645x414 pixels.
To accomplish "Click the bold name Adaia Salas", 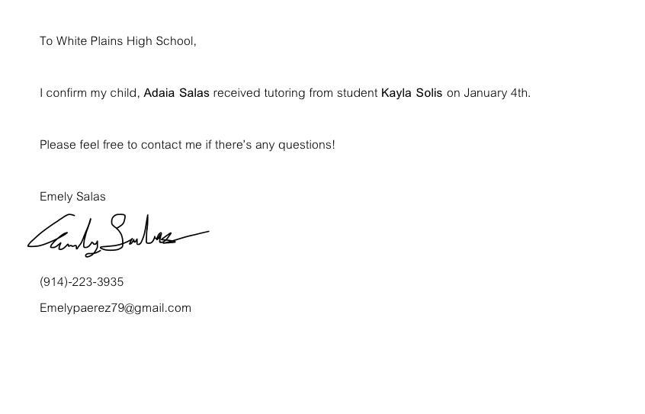I will (x=176, y=93).
